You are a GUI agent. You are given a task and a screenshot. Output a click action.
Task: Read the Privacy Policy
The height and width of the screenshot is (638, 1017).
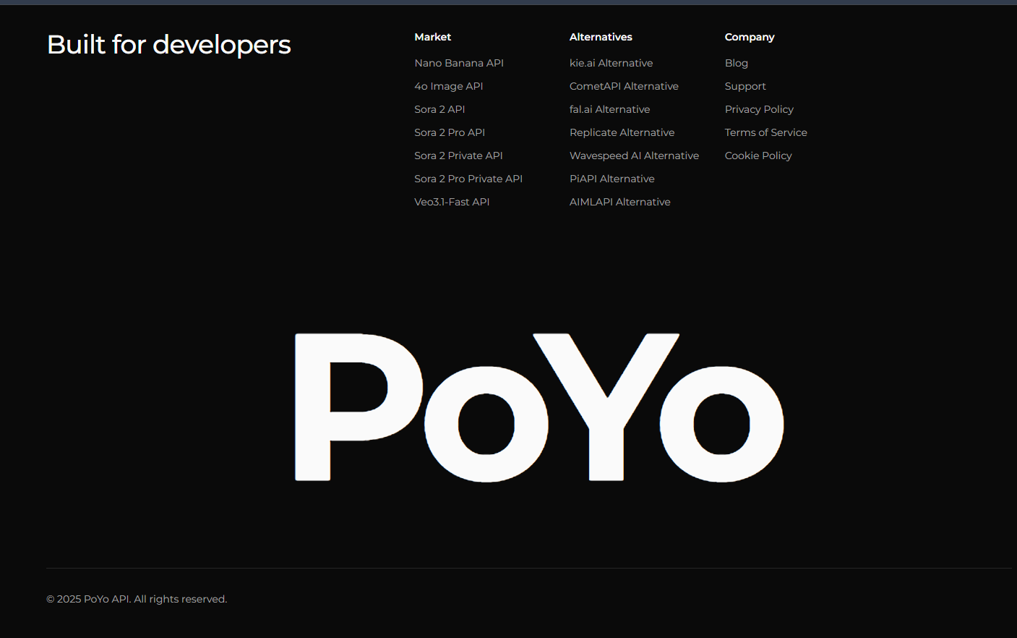[x=759, y=109]
